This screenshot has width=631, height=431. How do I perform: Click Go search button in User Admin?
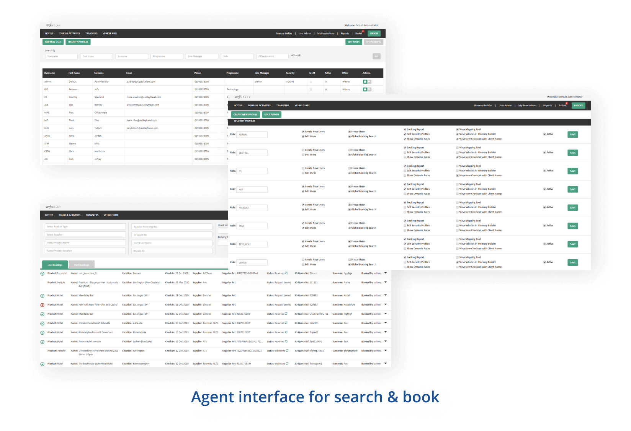[377, 56]
